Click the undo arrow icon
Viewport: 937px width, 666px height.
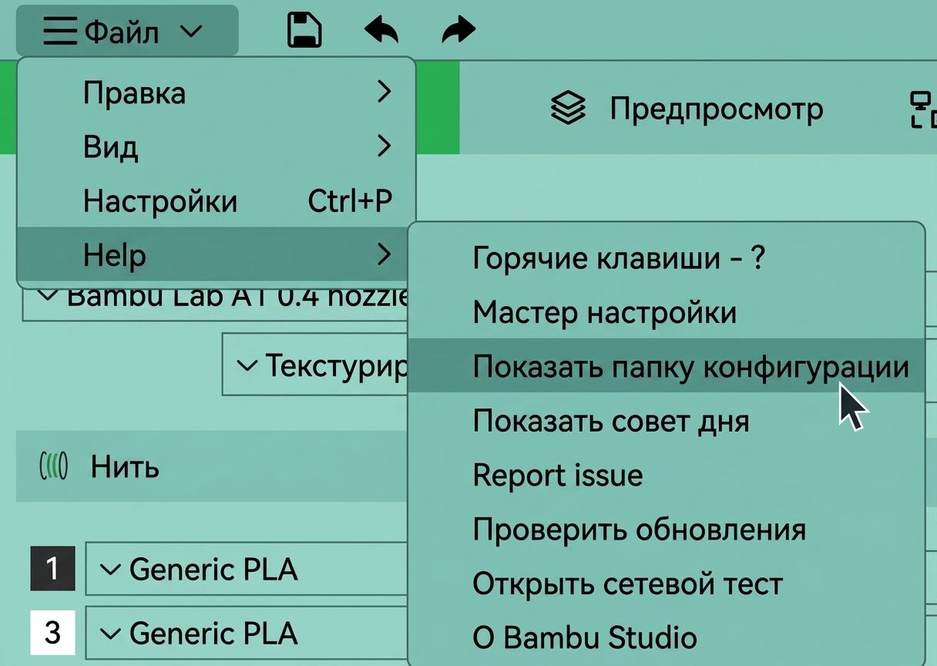pyautogui.click(x=381, y=31)
